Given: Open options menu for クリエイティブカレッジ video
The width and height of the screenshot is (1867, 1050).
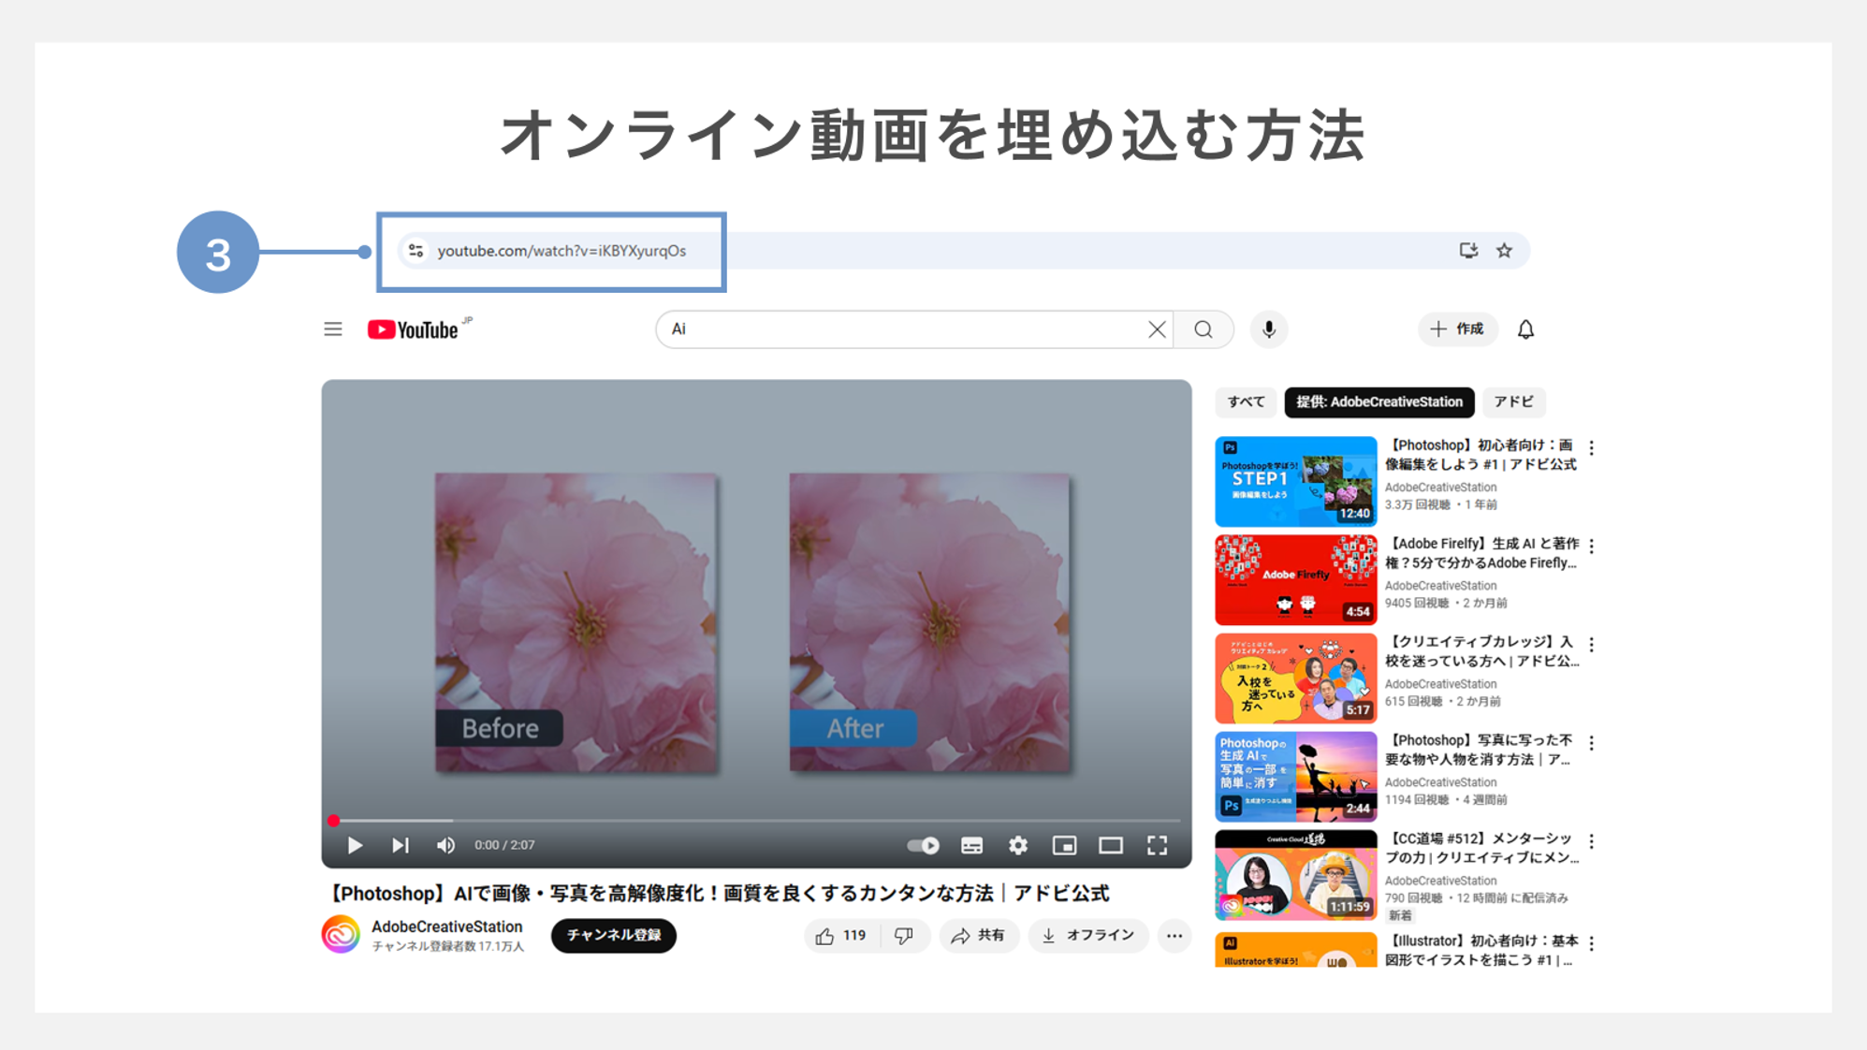Looking at the screenshot, I should [x=1592, y=645].
